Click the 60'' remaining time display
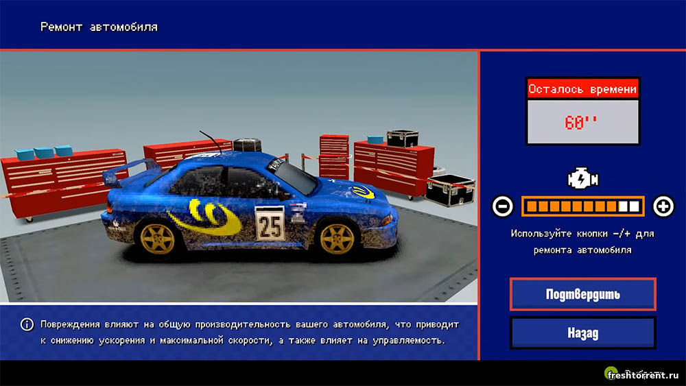Image resolution: width=686 pixels, height=386 pixels. 582,122
